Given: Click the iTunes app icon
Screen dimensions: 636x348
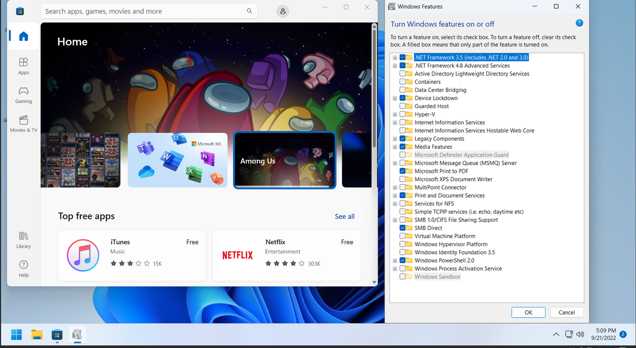Looking at the screenshot, I should pos(83,255).
